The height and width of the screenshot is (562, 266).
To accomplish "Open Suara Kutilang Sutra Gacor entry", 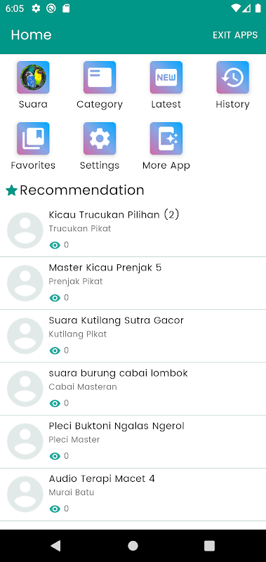I will click(x=133, y=336).
